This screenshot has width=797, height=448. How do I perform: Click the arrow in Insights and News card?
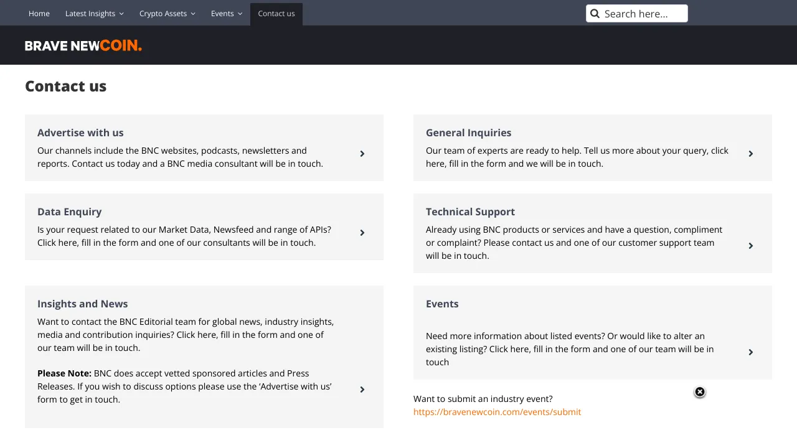(x=362, y=390)
